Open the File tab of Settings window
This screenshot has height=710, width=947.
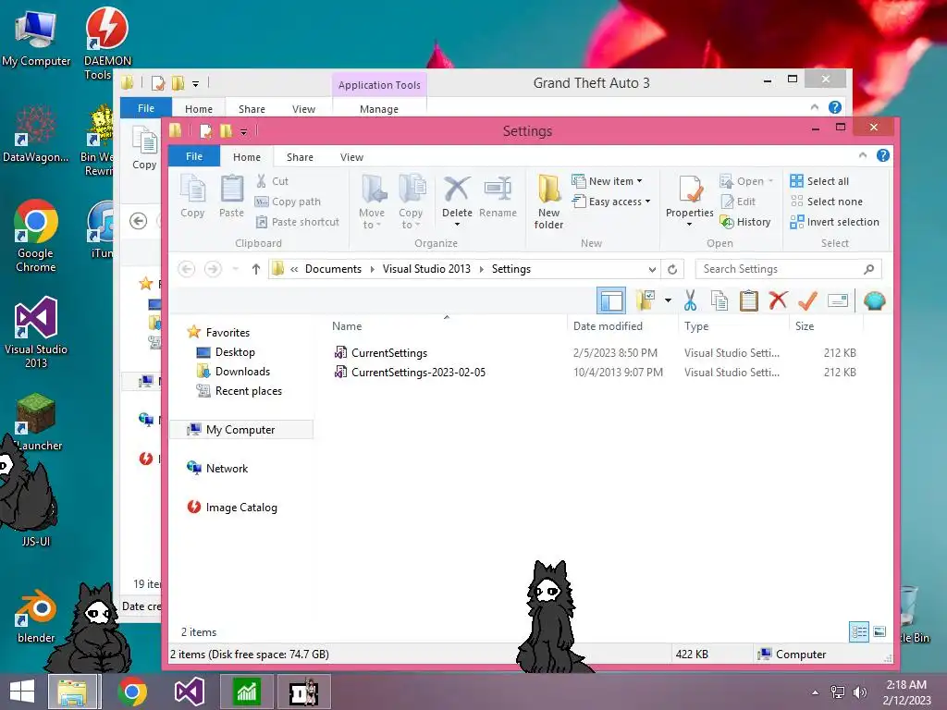[x=194, y=156]
